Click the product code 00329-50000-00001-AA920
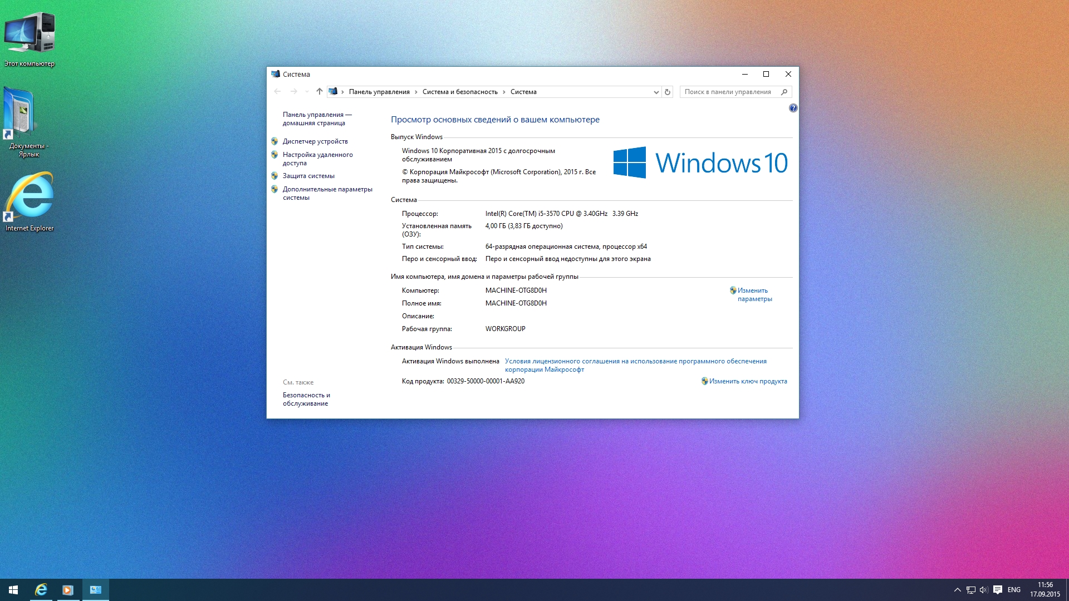 [486, 381]
